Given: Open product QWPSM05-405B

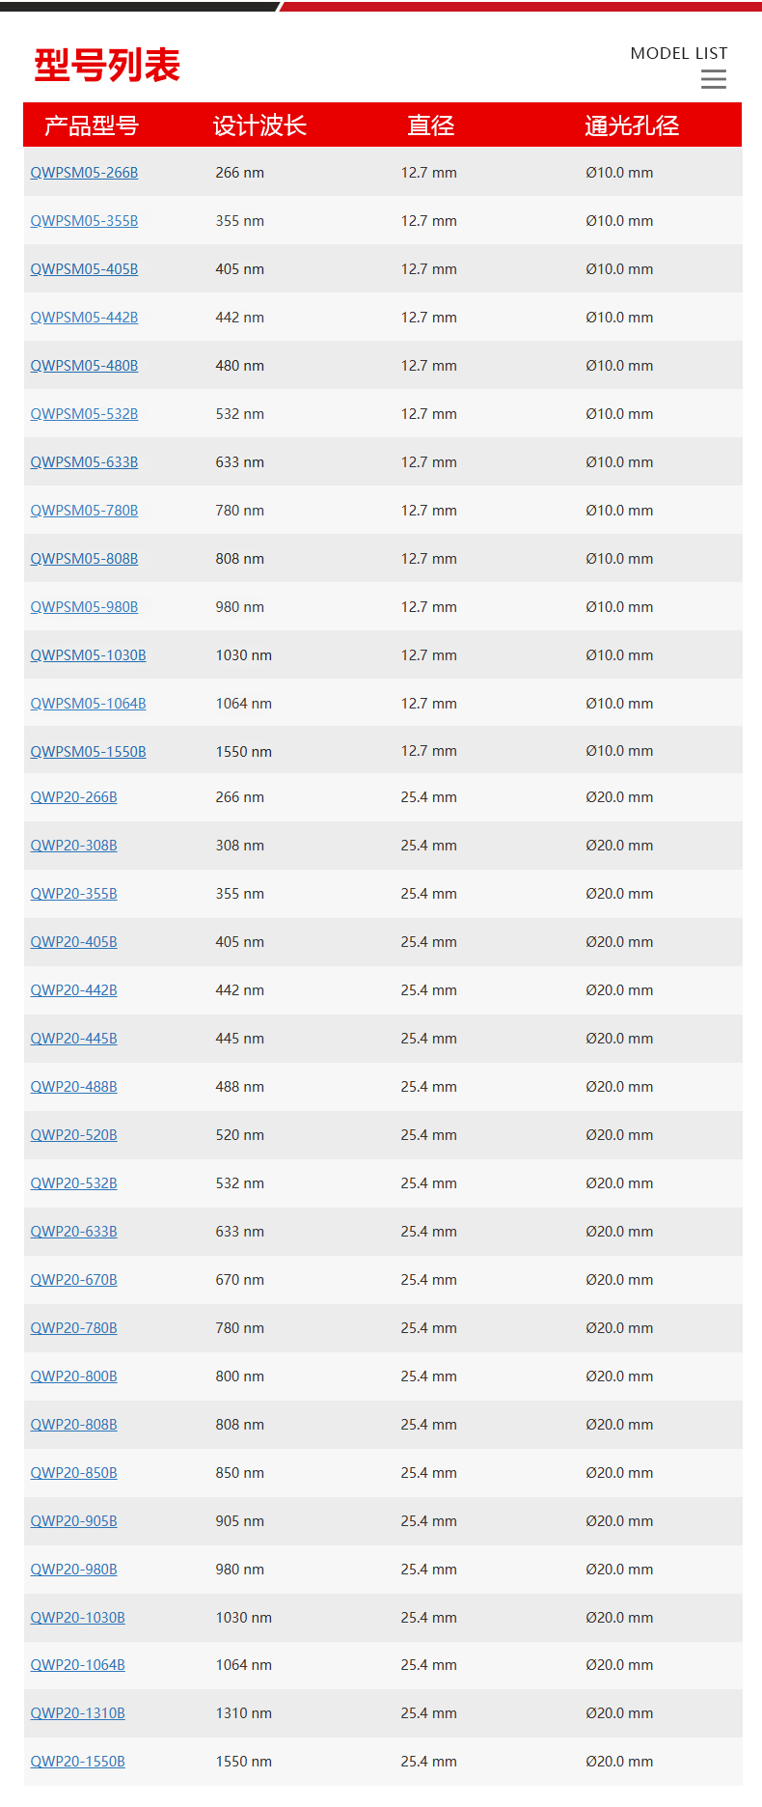Looking at the screenshot, I should (x=84, y=269).
